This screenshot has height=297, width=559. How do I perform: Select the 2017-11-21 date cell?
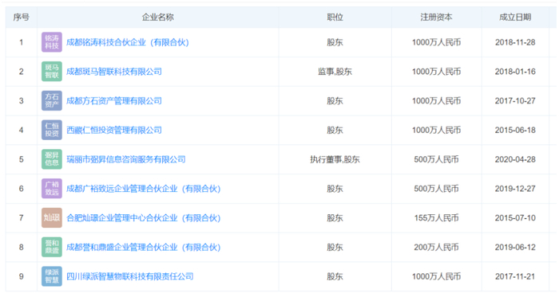click(x=515, y=276)
